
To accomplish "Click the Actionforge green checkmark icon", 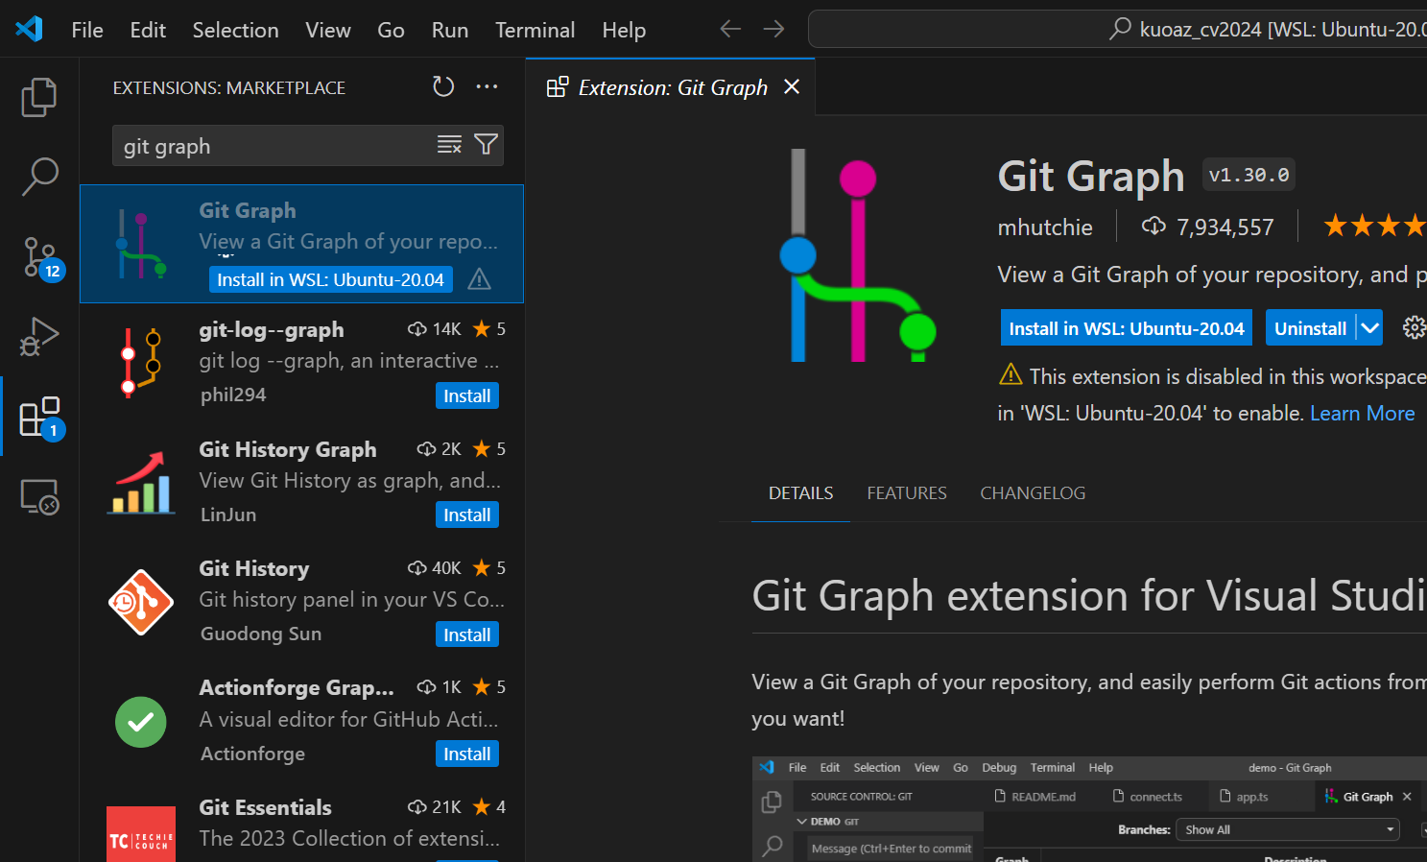I will coord(141,721).
